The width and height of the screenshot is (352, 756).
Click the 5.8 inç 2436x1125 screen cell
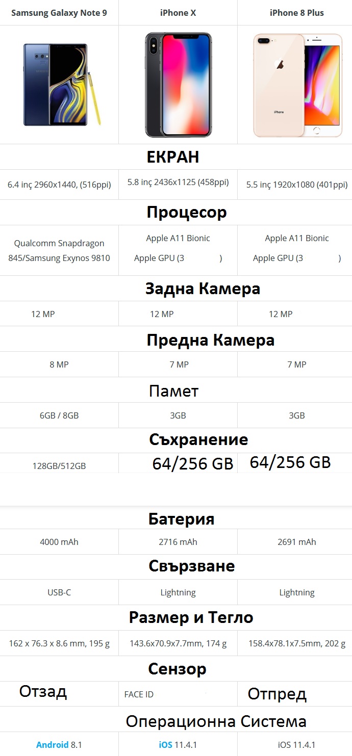[x=178, y=182]
